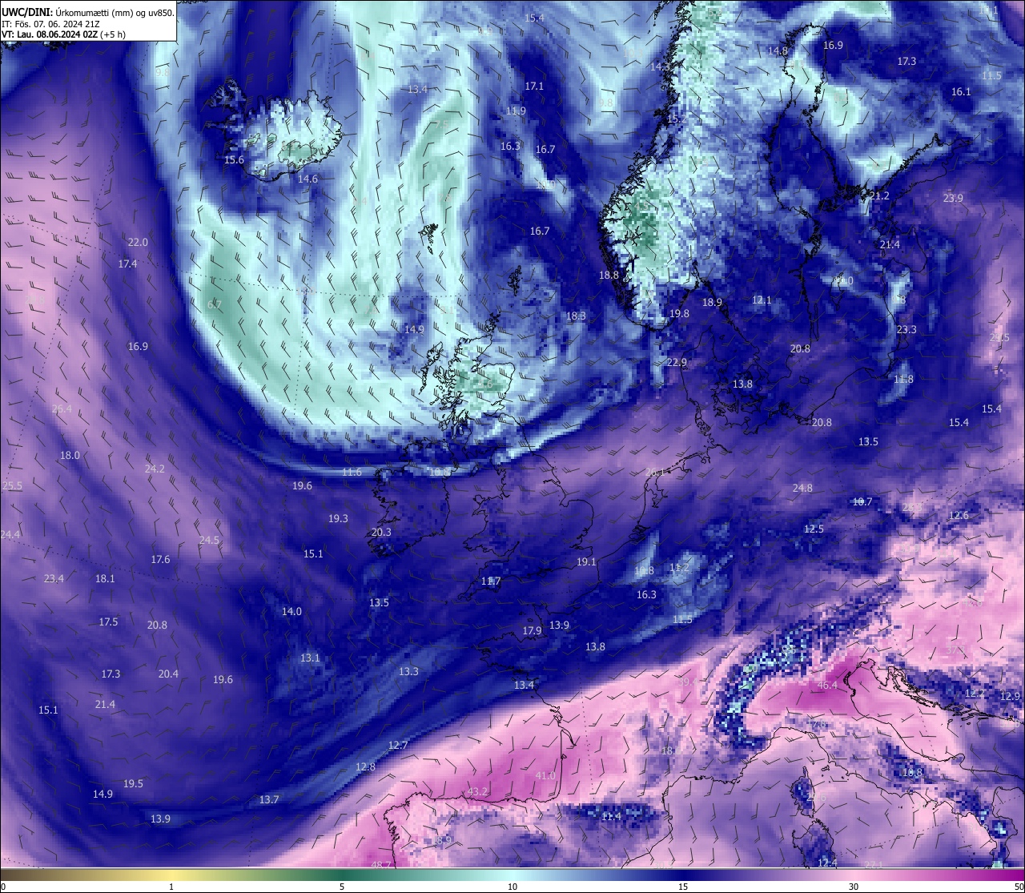
Task: Click the map value '24.5'
Action: tap(209, 540)
